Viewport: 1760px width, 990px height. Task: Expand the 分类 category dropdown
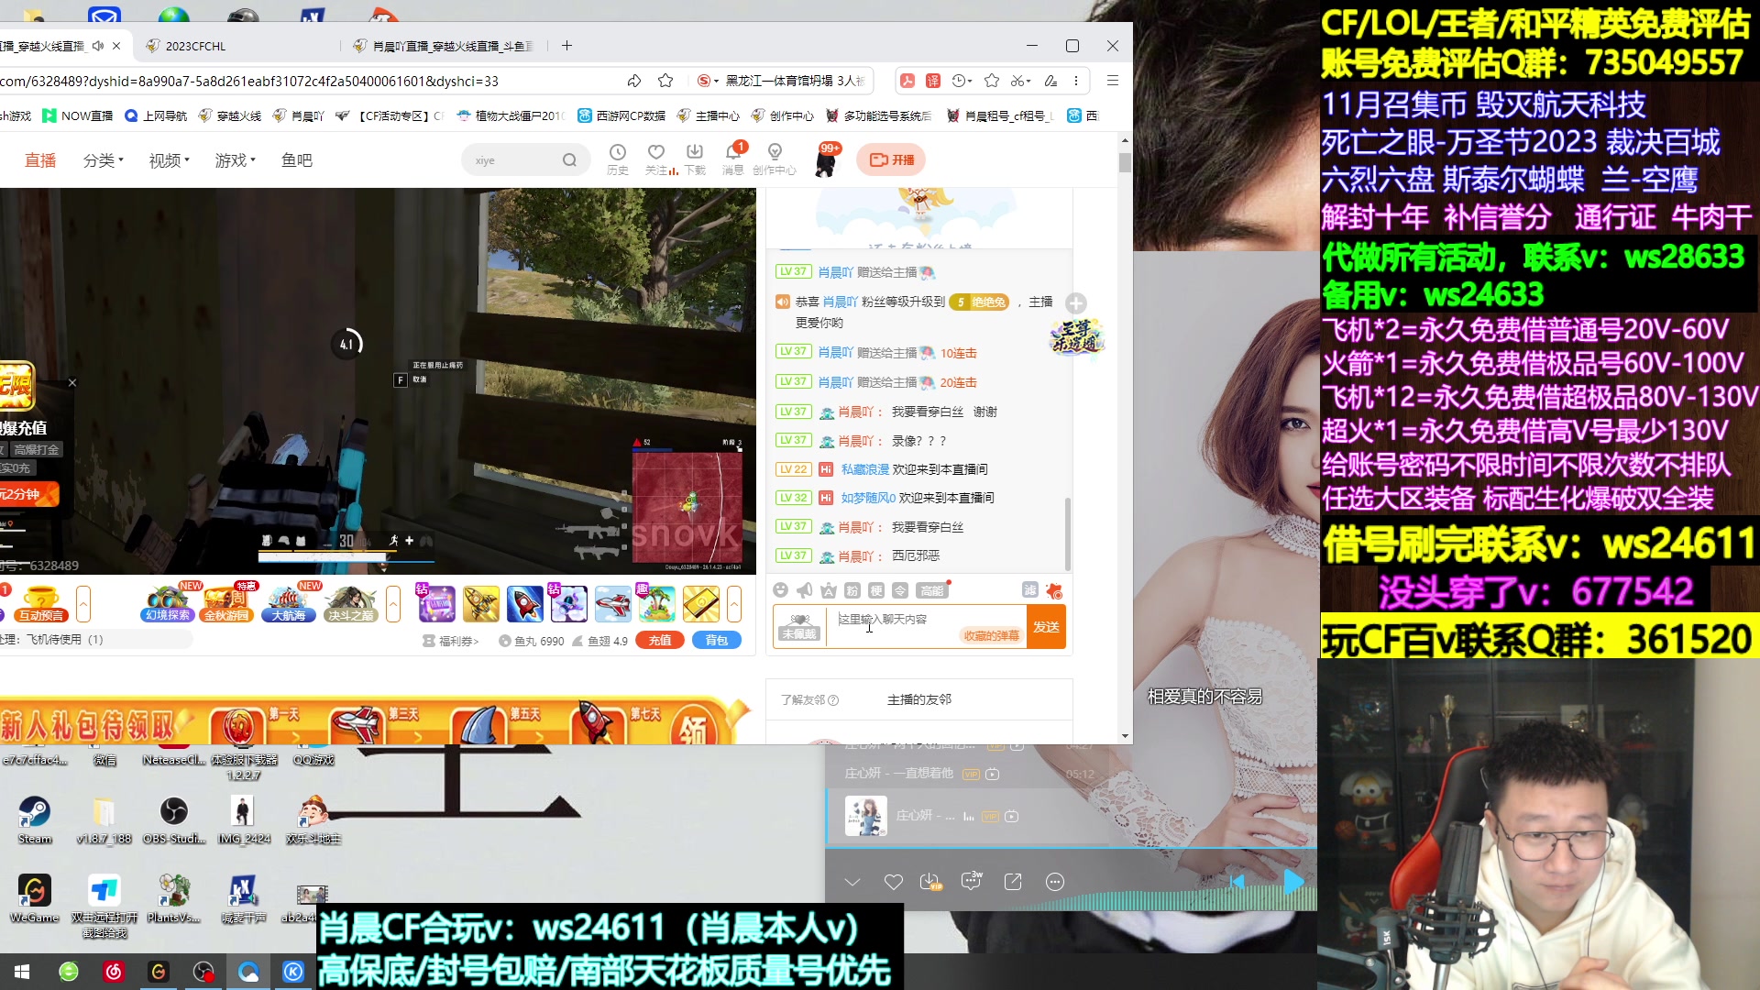pos(104,160)
